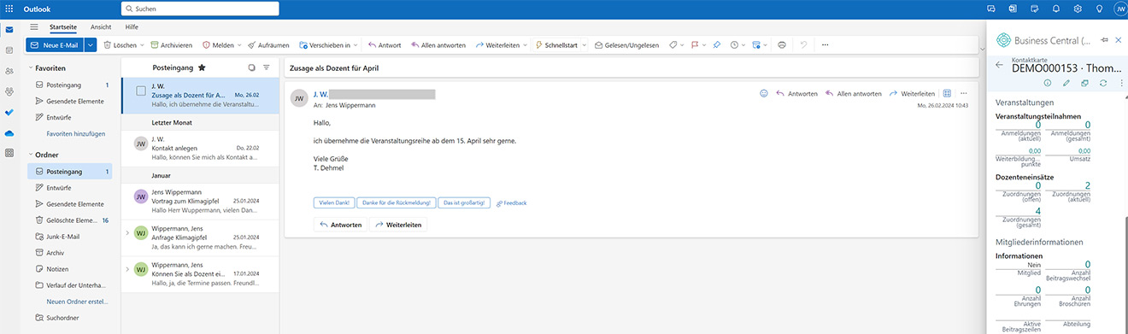1128x334 pixels.
Task: Open the Schnellstart dropdown arrow
Action: point(585,44)
